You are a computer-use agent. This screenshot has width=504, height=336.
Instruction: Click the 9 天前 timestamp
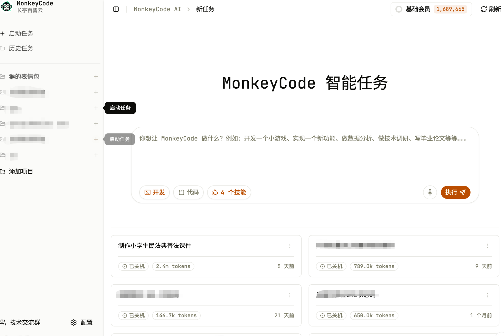[483, 266]
